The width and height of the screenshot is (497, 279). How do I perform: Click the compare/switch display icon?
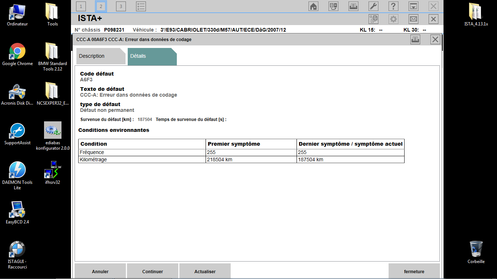(x=333, y=6)
